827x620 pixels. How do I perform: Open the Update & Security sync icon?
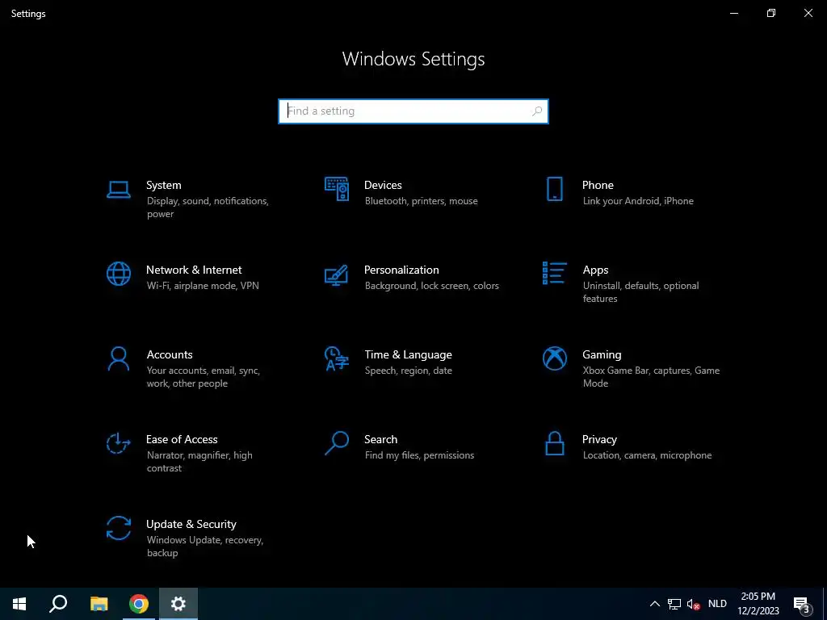click(x=118, y=528)
